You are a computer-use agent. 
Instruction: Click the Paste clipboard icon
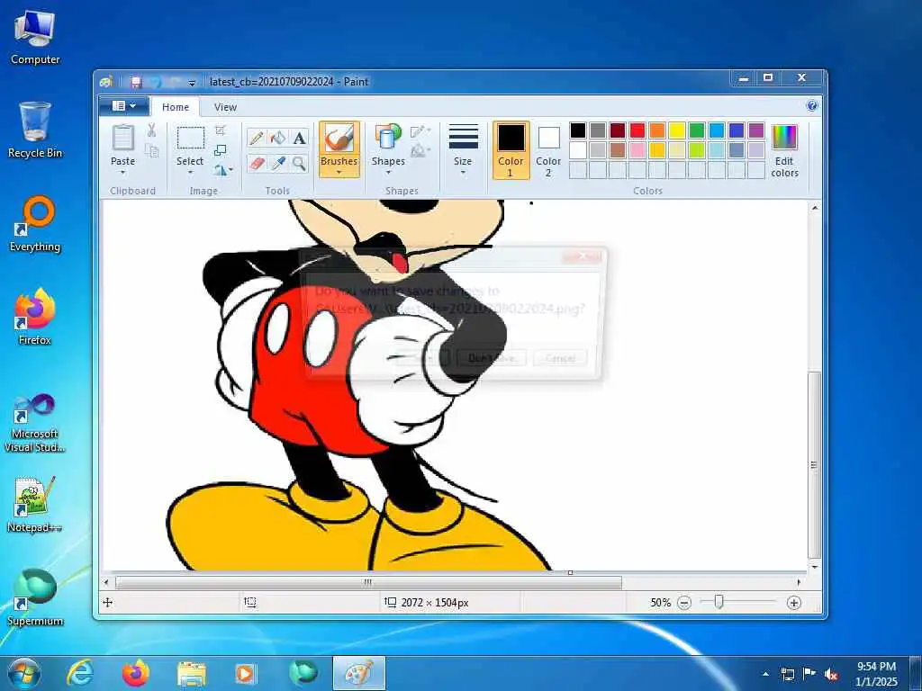[122, 138]
